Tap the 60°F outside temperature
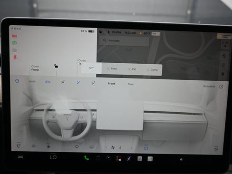This screenshot has width=232, height=174. [145, 33]
